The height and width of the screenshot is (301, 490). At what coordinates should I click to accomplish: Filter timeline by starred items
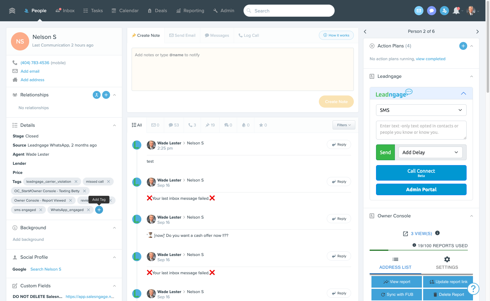coord(263,125)
